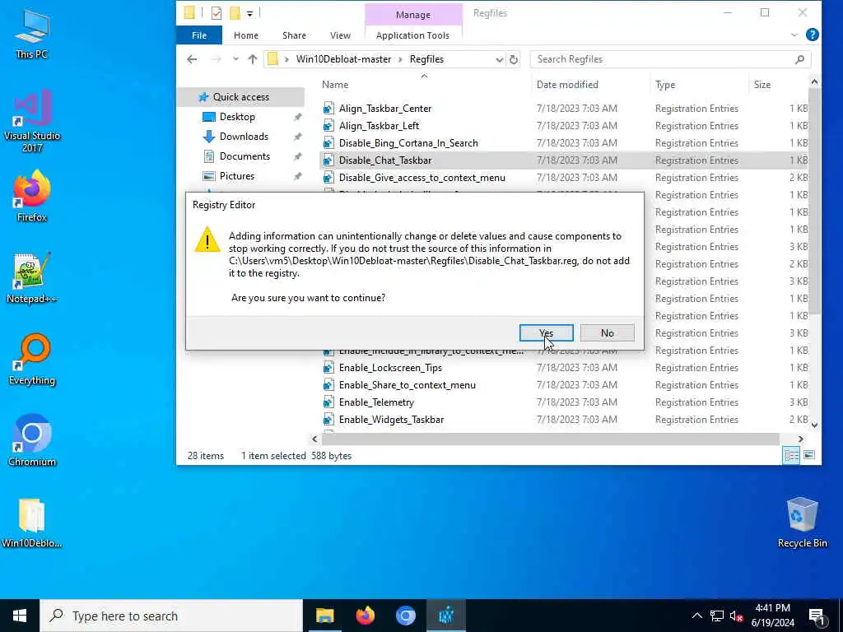Open Desktop in the navigation pane

pyautogui.click(x=237, y=117)
